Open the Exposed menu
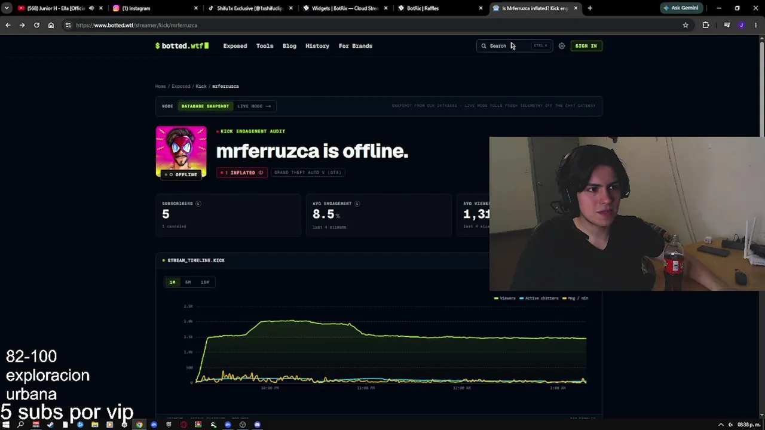Viewport: 765px width, 430px height. (235, 46)
